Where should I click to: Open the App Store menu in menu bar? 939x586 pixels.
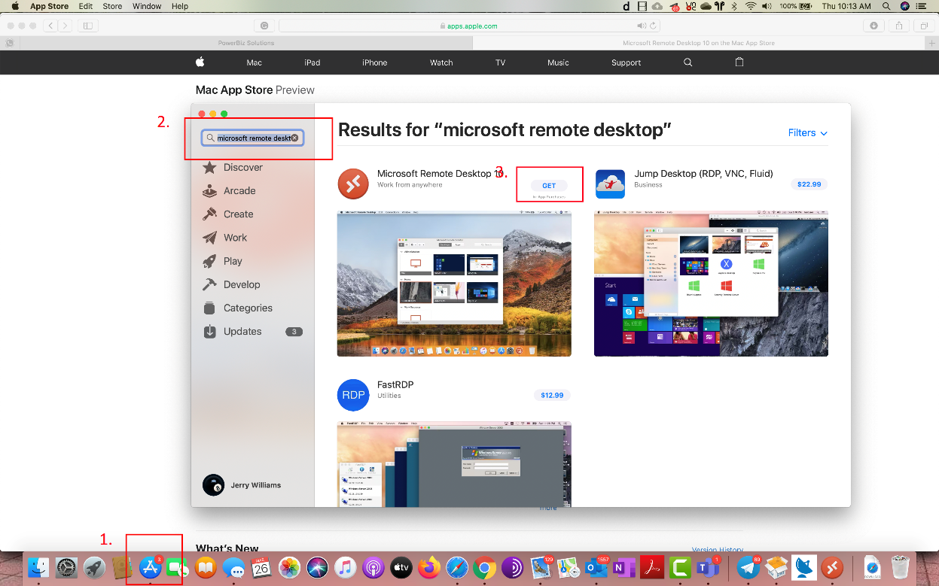pyautogui.click(x=47, y=6)
